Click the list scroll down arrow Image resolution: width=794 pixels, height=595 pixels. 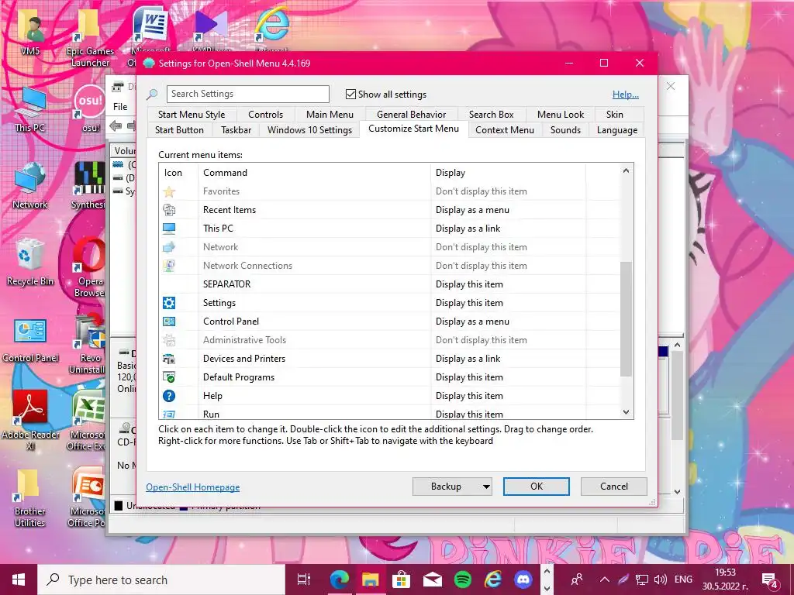(x=626, y=412)
